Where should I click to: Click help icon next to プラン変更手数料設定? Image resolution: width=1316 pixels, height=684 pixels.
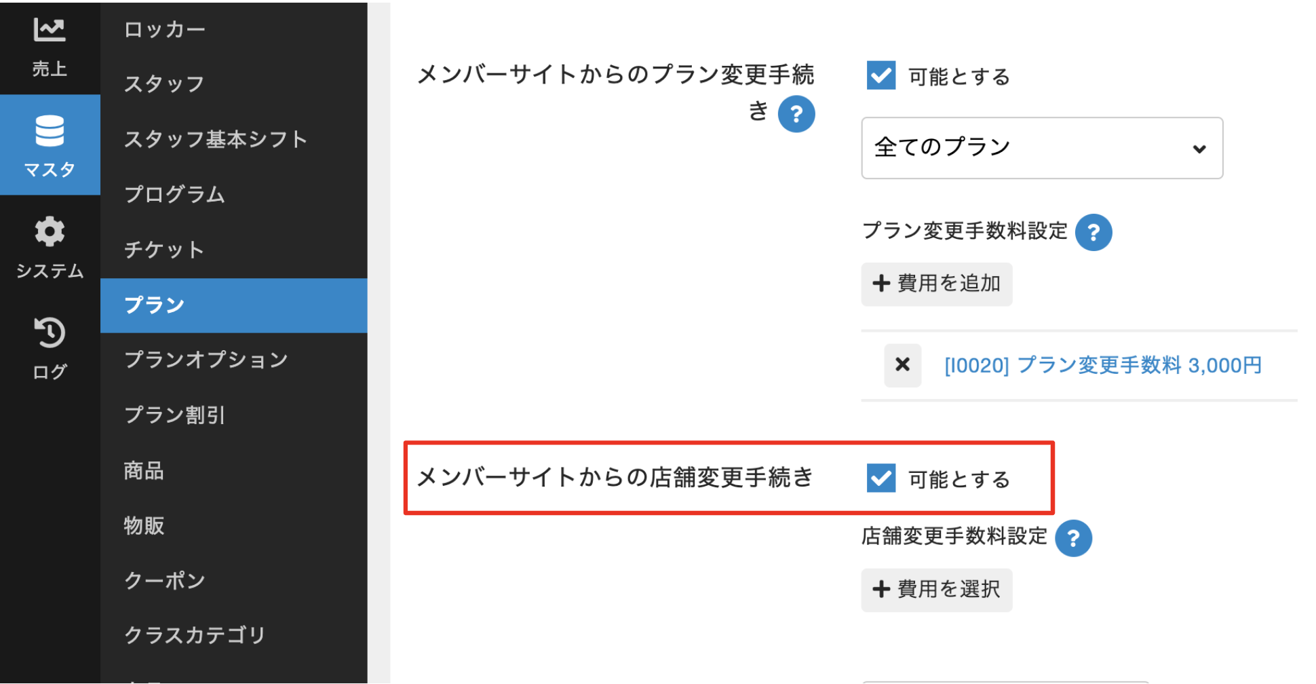(1093, 233)
